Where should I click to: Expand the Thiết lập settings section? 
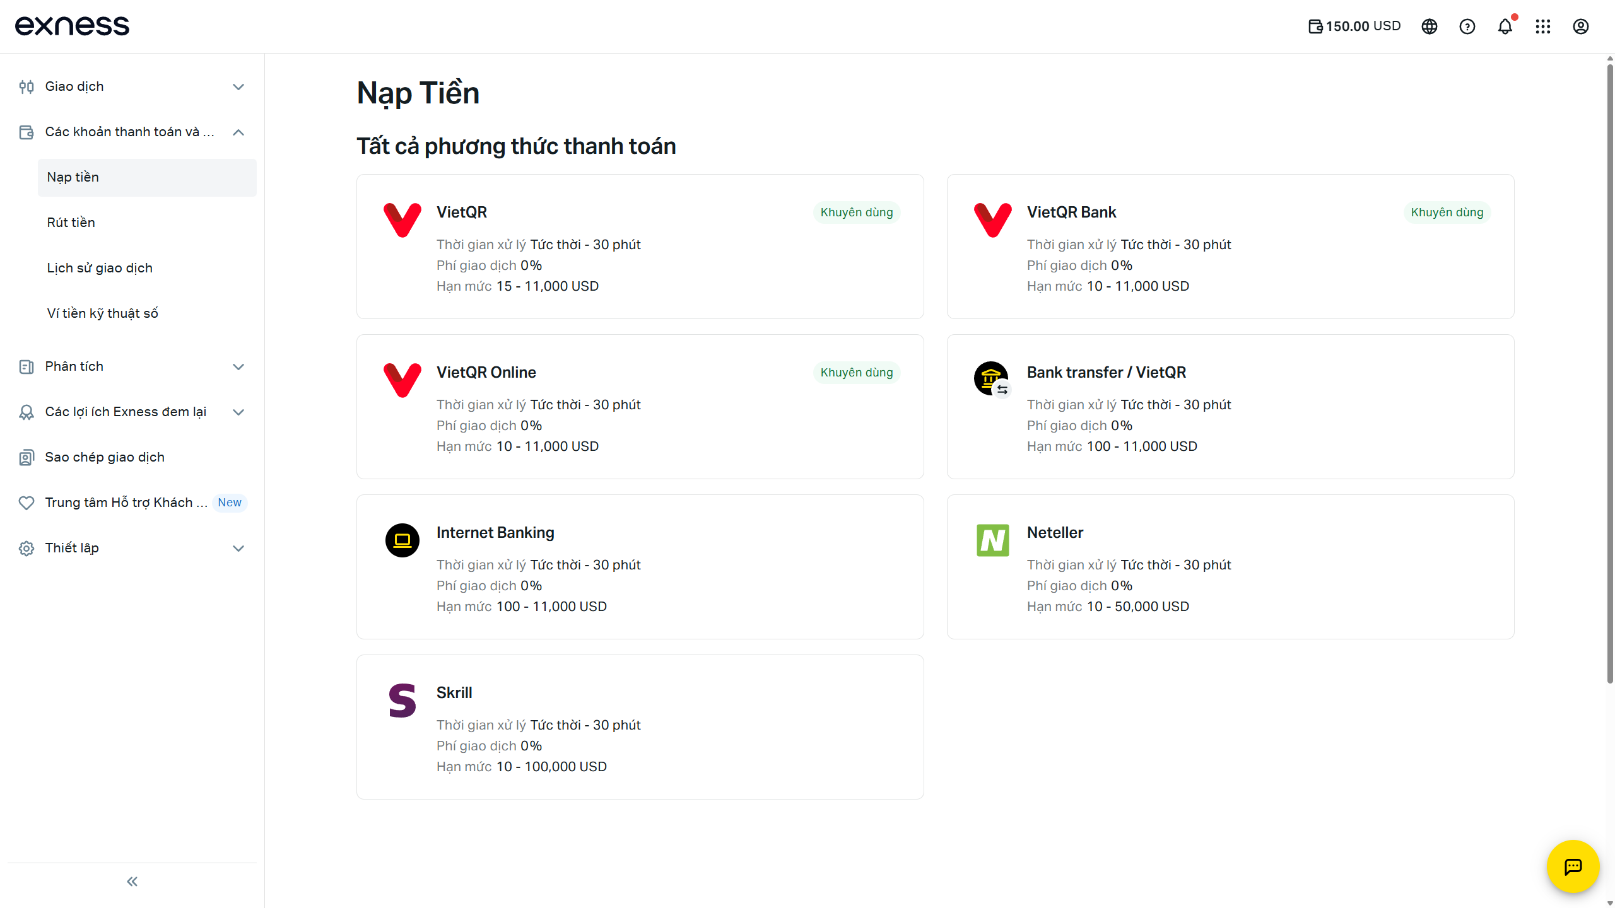tap(238, 549)
